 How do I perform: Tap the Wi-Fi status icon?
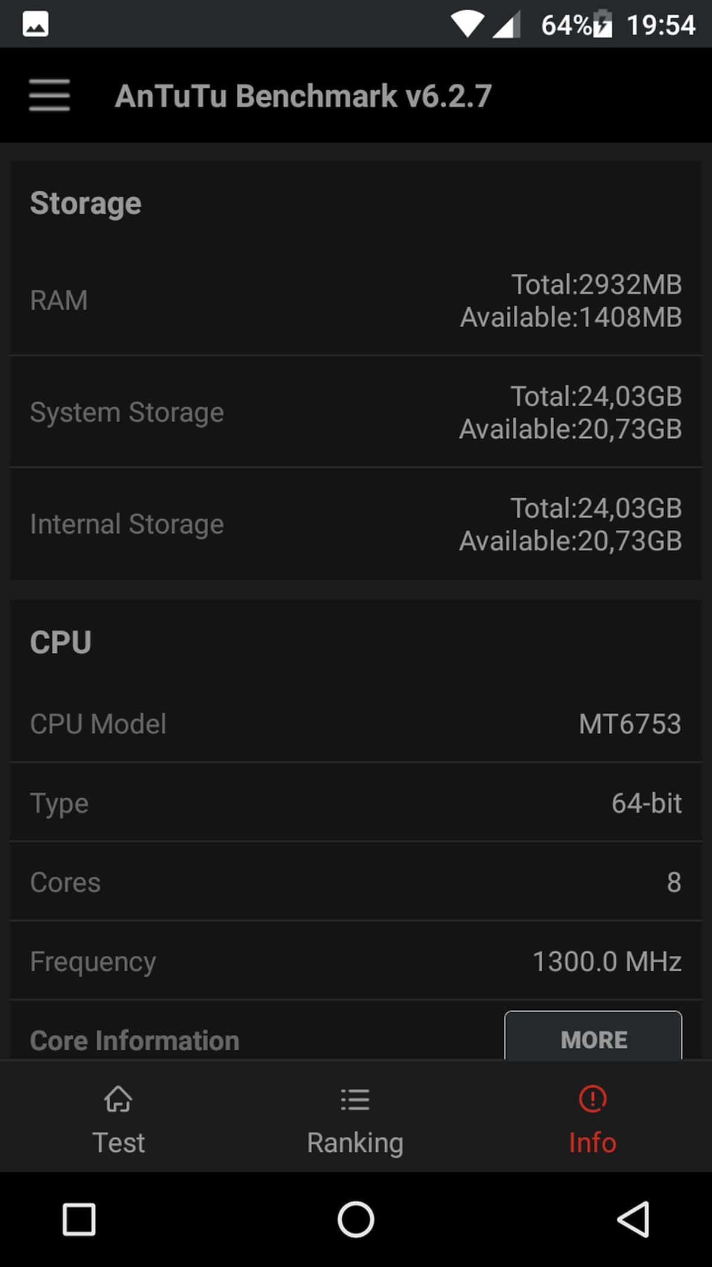click(467, 24)
